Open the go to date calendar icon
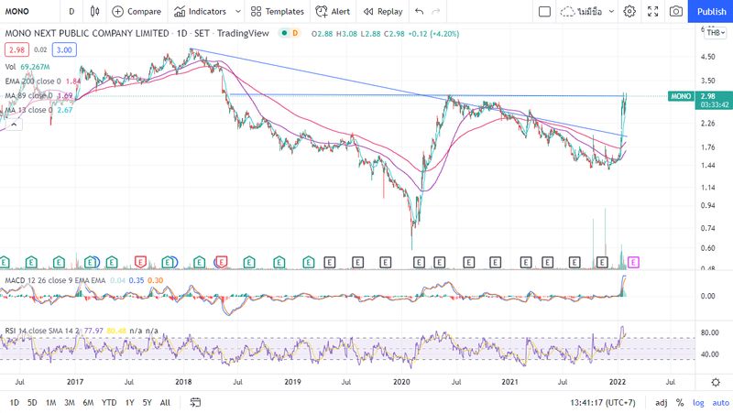The width and height of the screenshot is (733, 413). pos(195,402)
